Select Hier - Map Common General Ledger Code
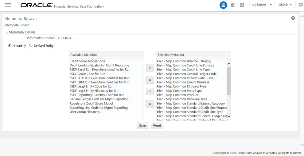 point(187,74)
